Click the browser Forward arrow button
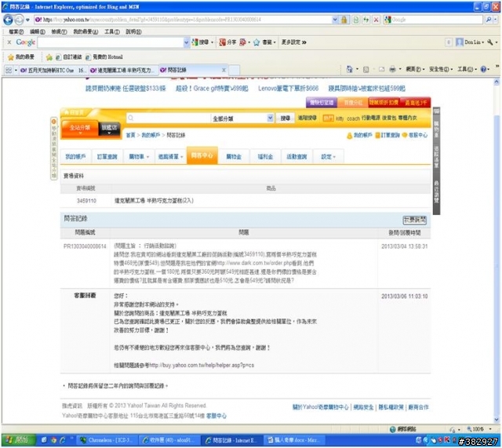The height and width of the screenshot is (448, 502). point(19,20)
